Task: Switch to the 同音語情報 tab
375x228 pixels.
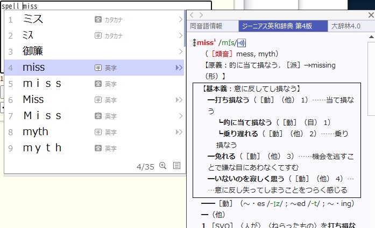Action: (213, 26)
